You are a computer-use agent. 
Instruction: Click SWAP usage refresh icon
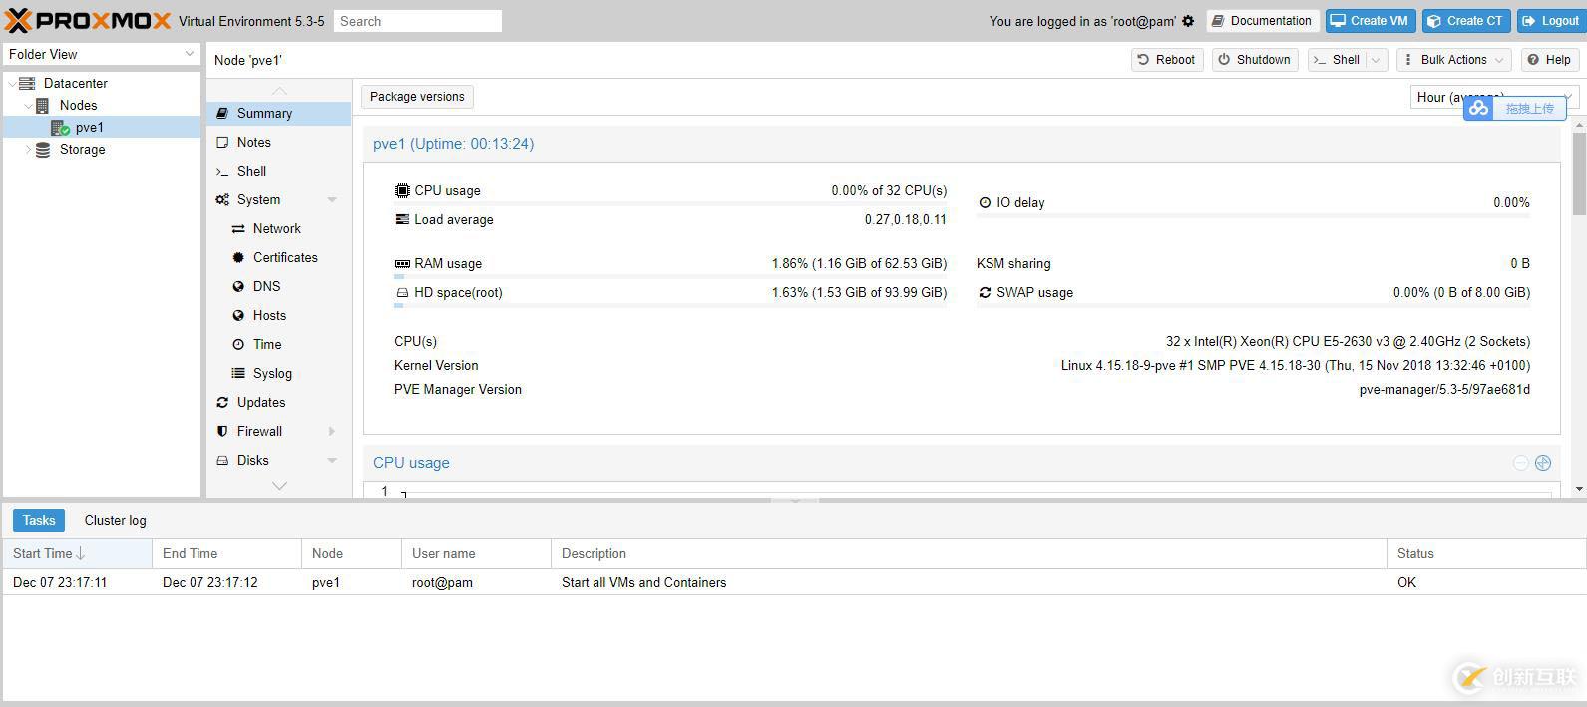coord(985,293)
